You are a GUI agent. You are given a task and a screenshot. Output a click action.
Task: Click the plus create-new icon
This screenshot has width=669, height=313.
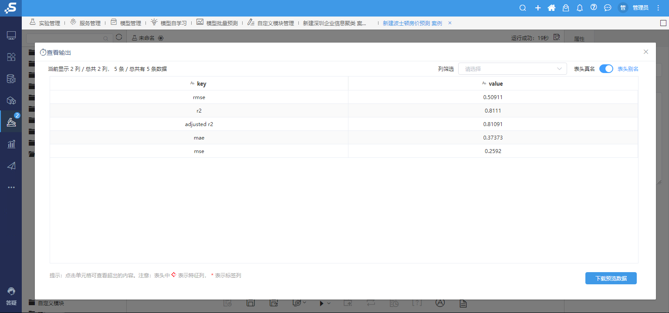[x=538, y=8]
